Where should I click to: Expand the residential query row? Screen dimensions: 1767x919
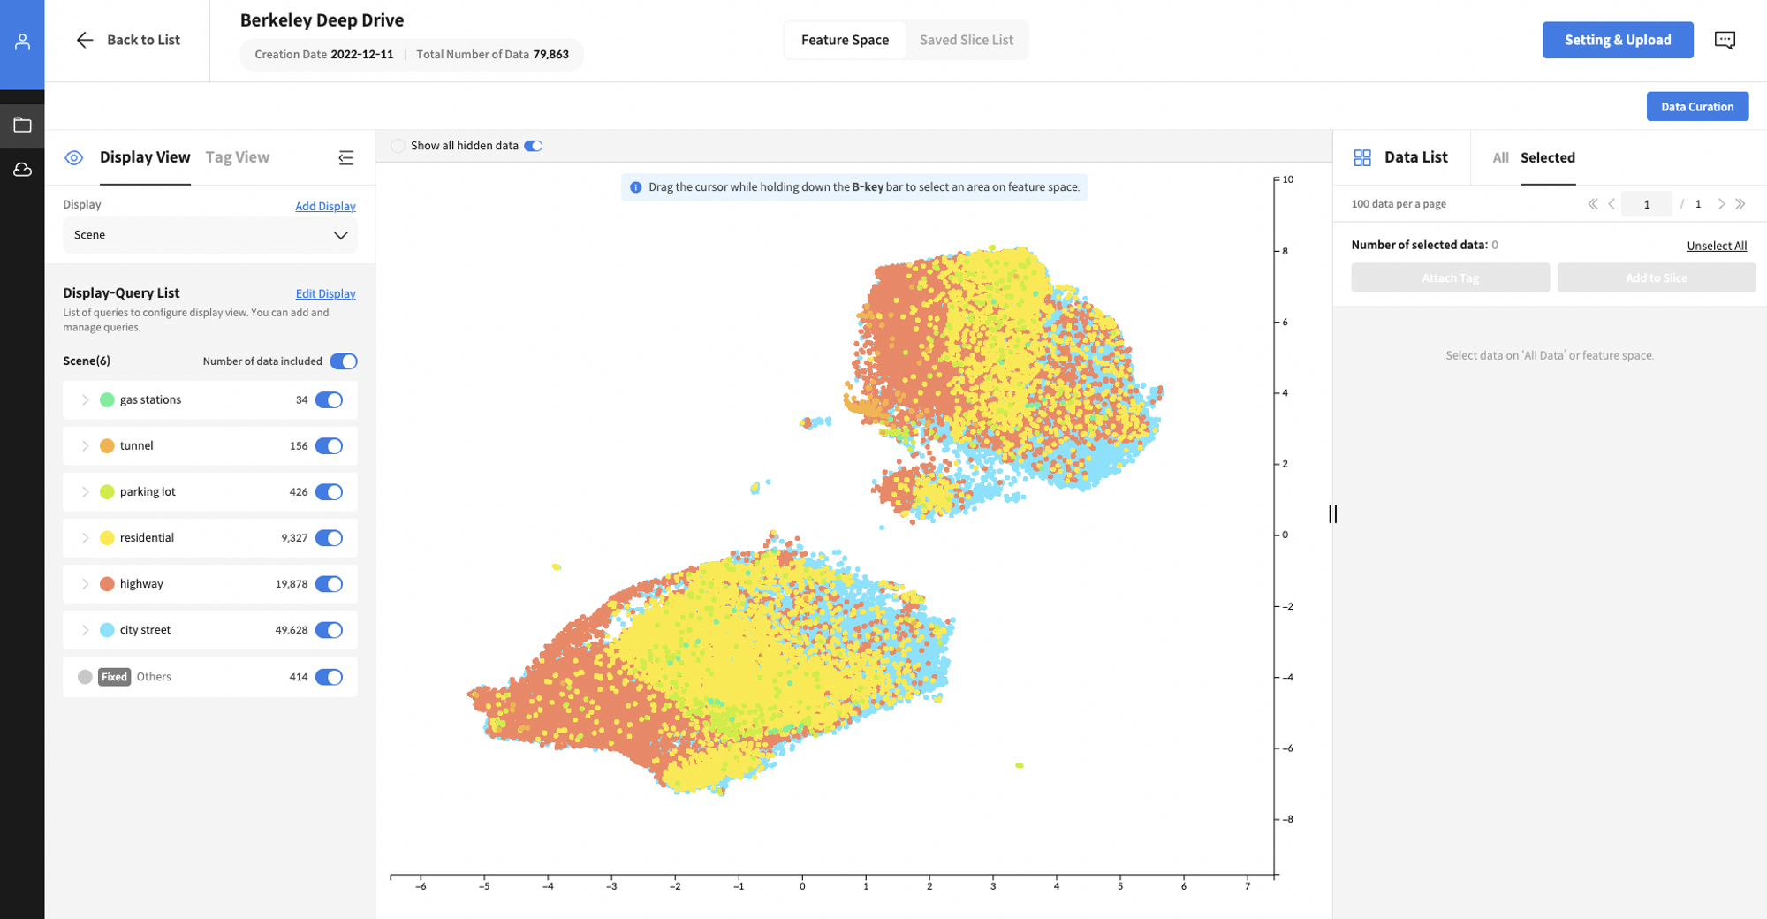(x=86, y=538)
